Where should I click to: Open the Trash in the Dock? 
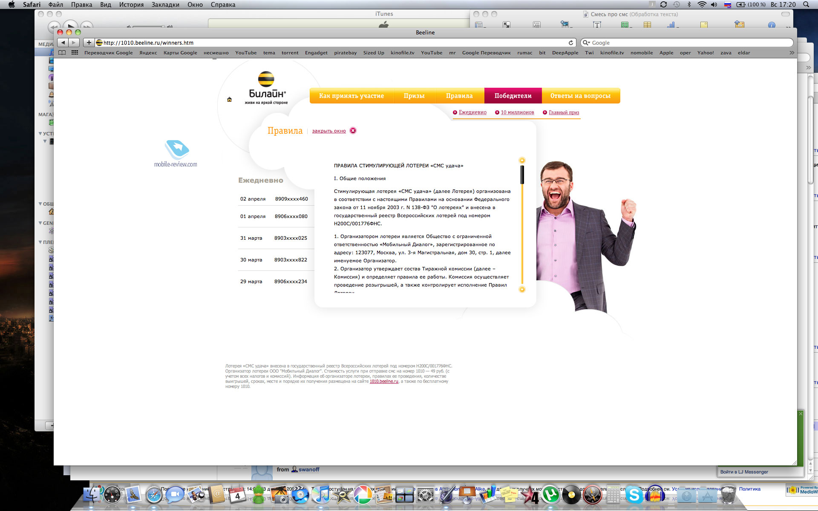tap(728, 495)
